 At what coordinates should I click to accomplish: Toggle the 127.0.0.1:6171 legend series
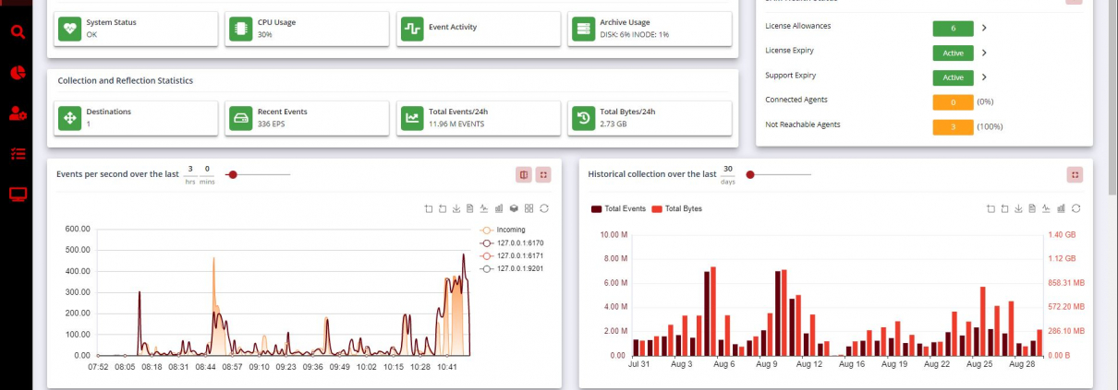(x=511, y=255)
